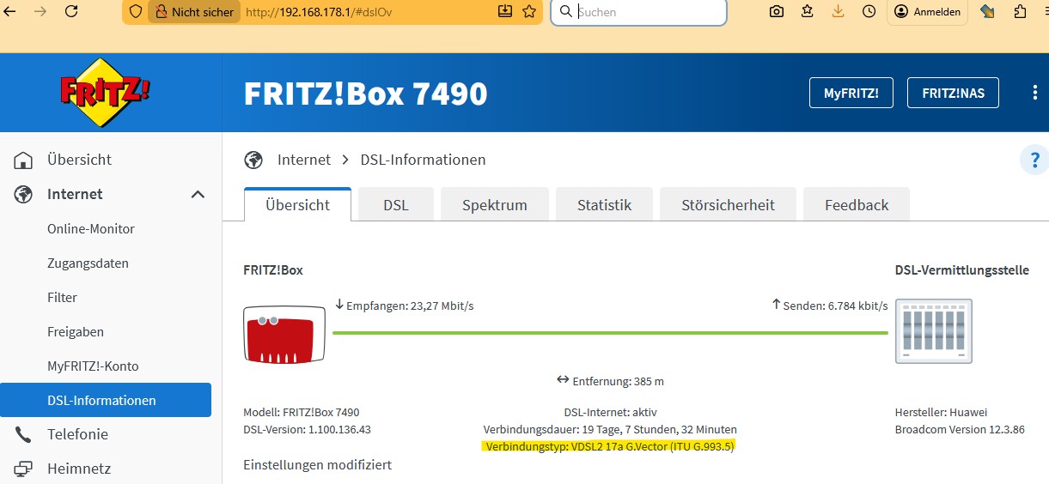Click the browser back arrow

click(9, 11)
